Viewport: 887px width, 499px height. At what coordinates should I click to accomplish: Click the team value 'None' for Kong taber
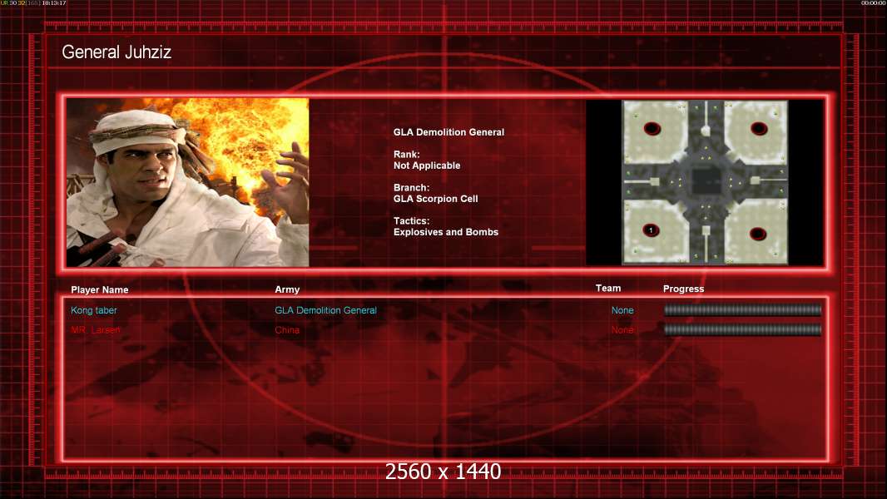pos(622,310)
